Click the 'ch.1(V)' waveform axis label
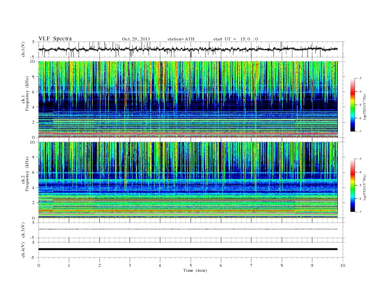Viewport: 386px width, 298px height. click(x=23, y=49)
